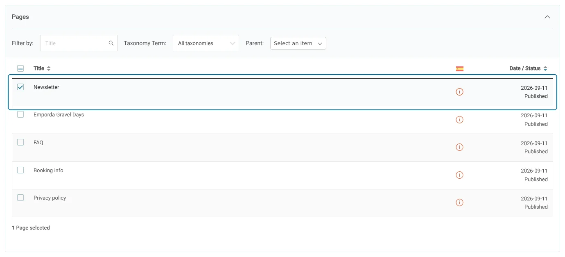Image resolution: width=565 pixels, height=257 pixels.
Task: Click the Published status in Newsletter row
Action: point(536,96)
